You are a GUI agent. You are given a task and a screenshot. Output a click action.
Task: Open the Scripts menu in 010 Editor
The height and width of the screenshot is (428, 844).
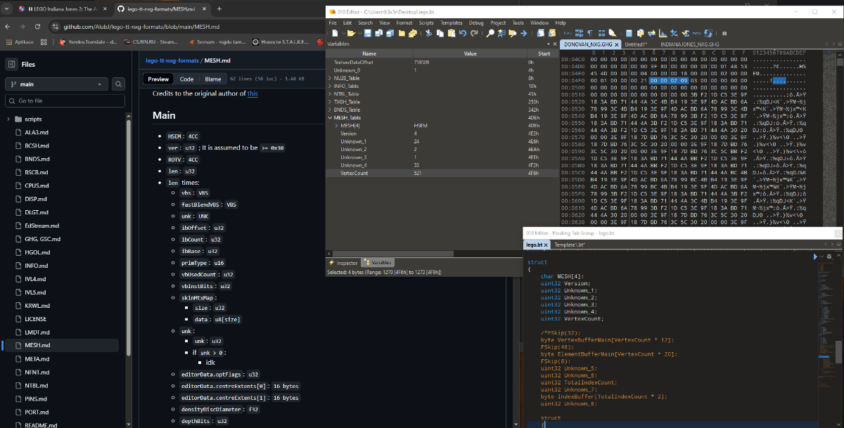(x=426, y=22)
